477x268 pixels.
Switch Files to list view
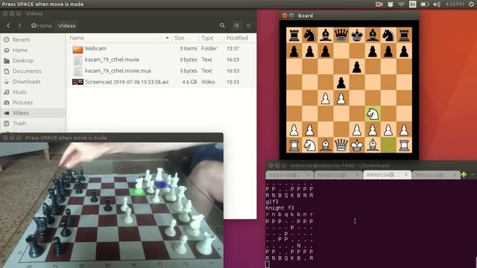tap(236, 26)
